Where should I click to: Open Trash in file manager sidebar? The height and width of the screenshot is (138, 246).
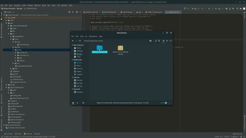[x=77, y=57]
